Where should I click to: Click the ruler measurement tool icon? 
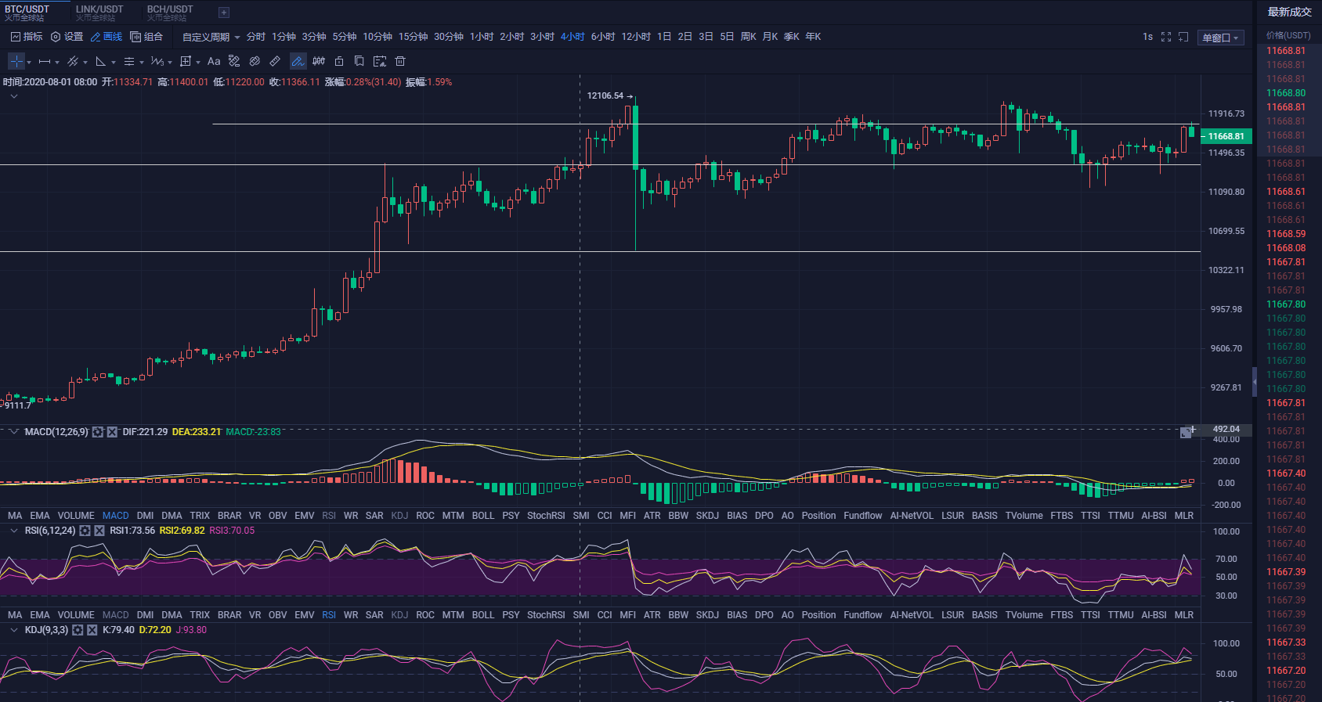pyautogui.click(x=275, y=61)
